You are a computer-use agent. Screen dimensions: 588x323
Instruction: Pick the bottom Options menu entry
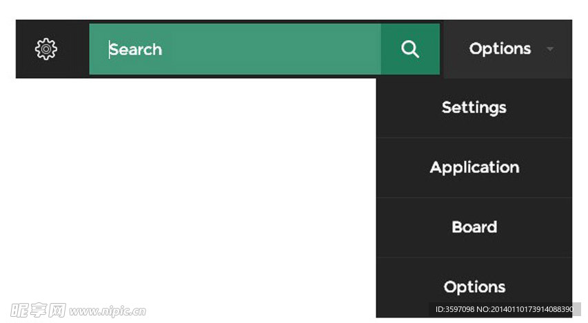[x=474, y=287]
